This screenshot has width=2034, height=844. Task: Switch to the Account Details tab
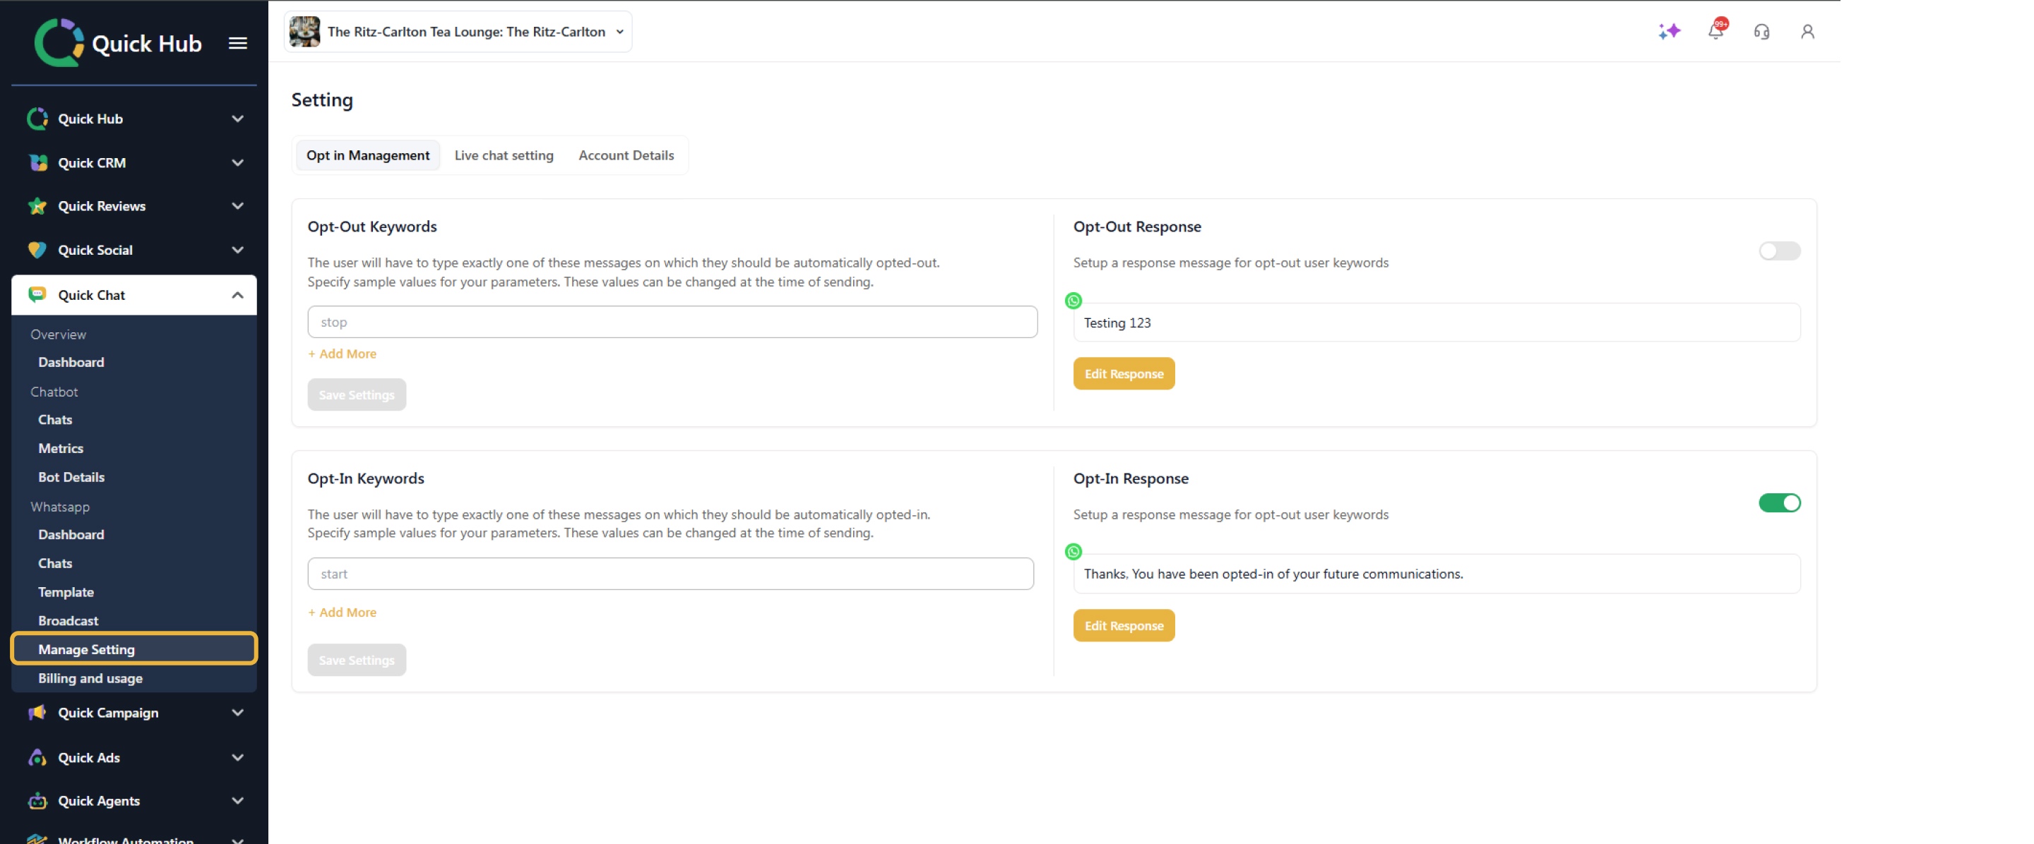625,155
